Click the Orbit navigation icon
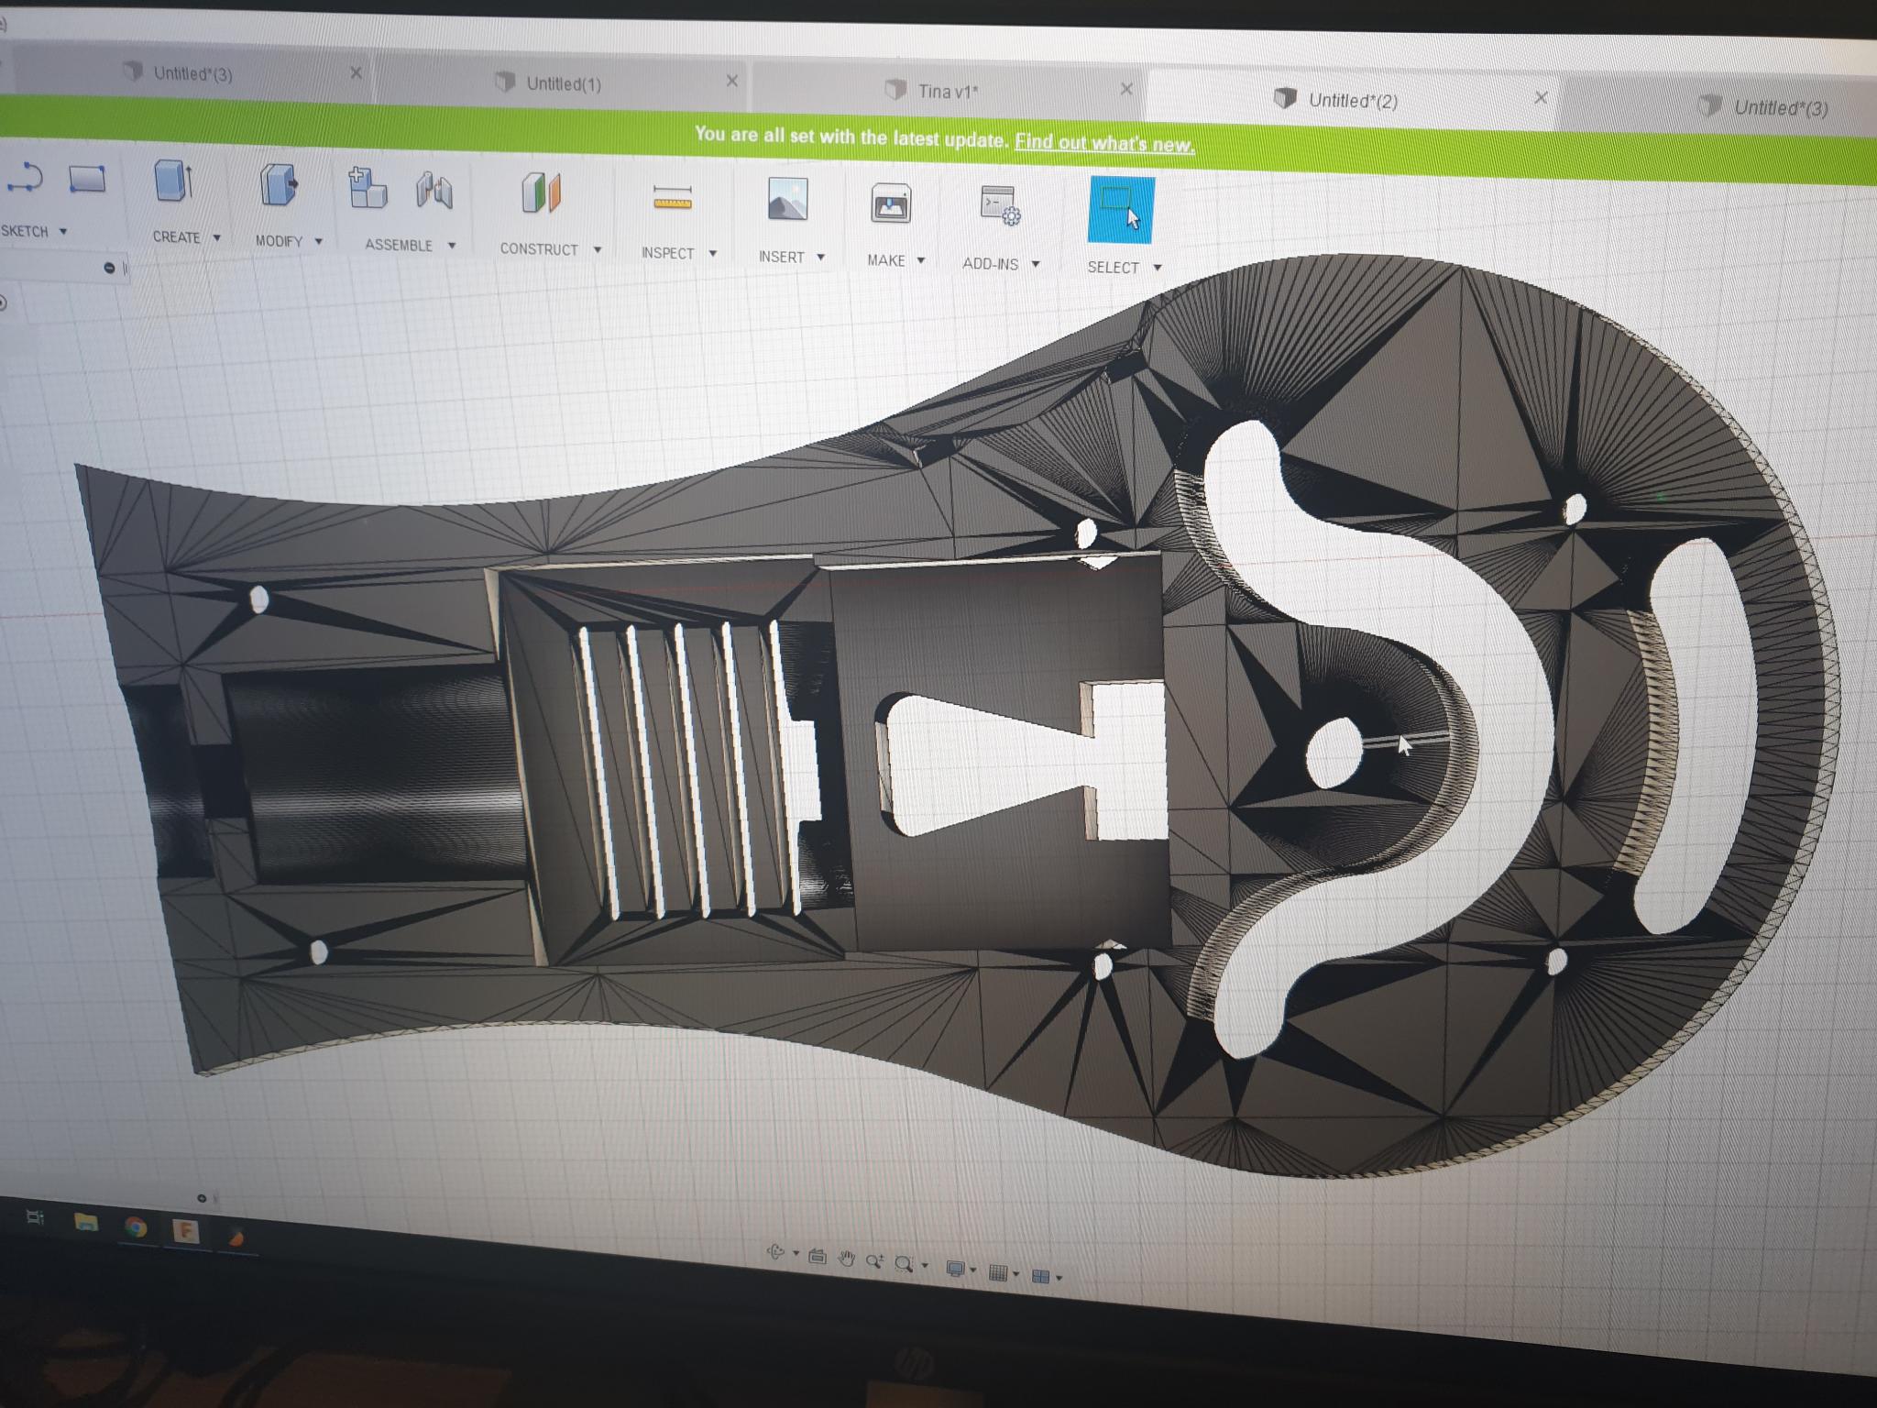Viewport: 1877px width, 1408px height. pyautogui.click(x=775, y=1252)
